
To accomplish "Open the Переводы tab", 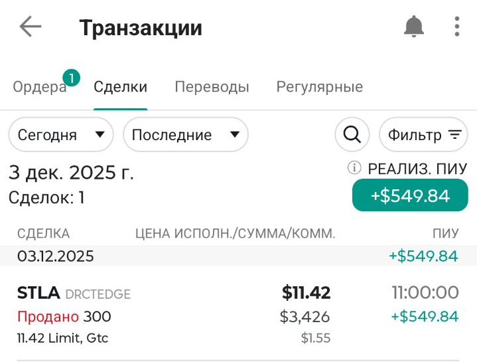I will click(x=212, y=87).
